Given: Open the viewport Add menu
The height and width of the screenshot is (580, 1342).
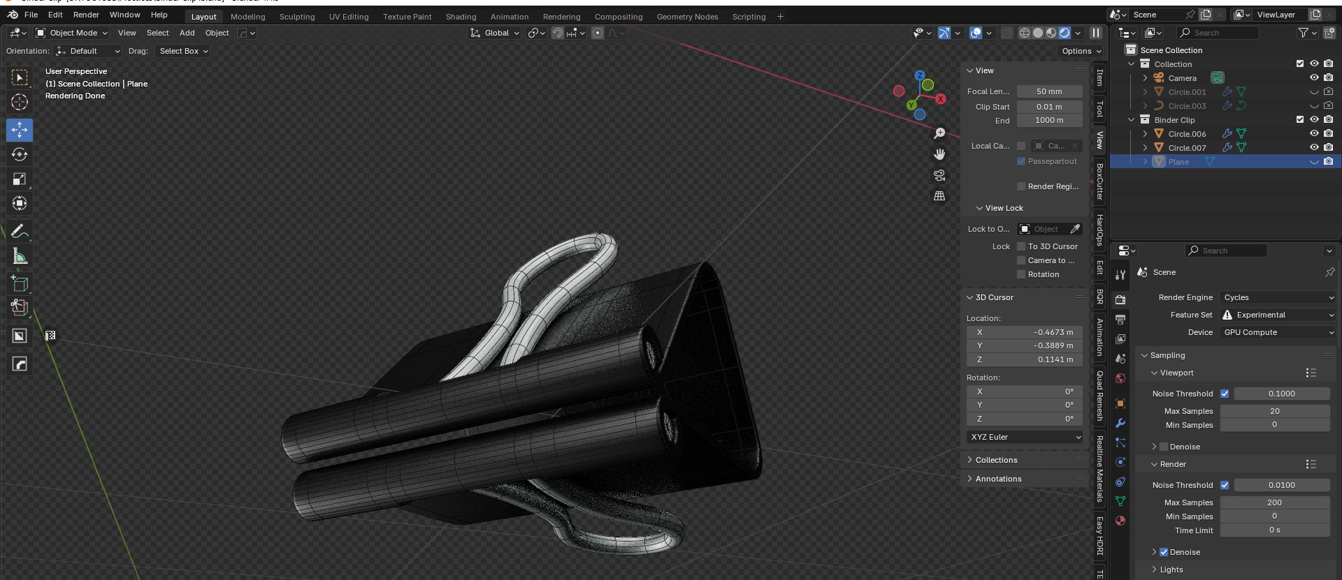Looking at the screenshot, I should [187, 33].
